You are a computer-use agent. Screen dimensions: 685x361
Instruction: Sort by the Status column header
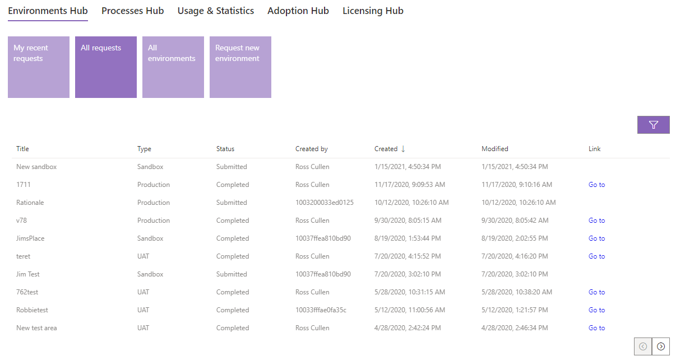point(225,149)
